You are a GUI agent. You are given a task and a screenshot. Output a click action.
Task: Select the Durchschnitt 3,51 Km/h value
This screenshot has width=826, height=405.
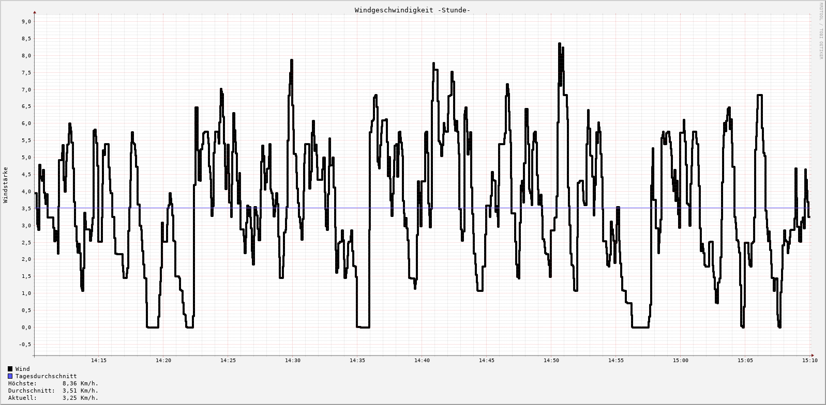tap(80, 391)
